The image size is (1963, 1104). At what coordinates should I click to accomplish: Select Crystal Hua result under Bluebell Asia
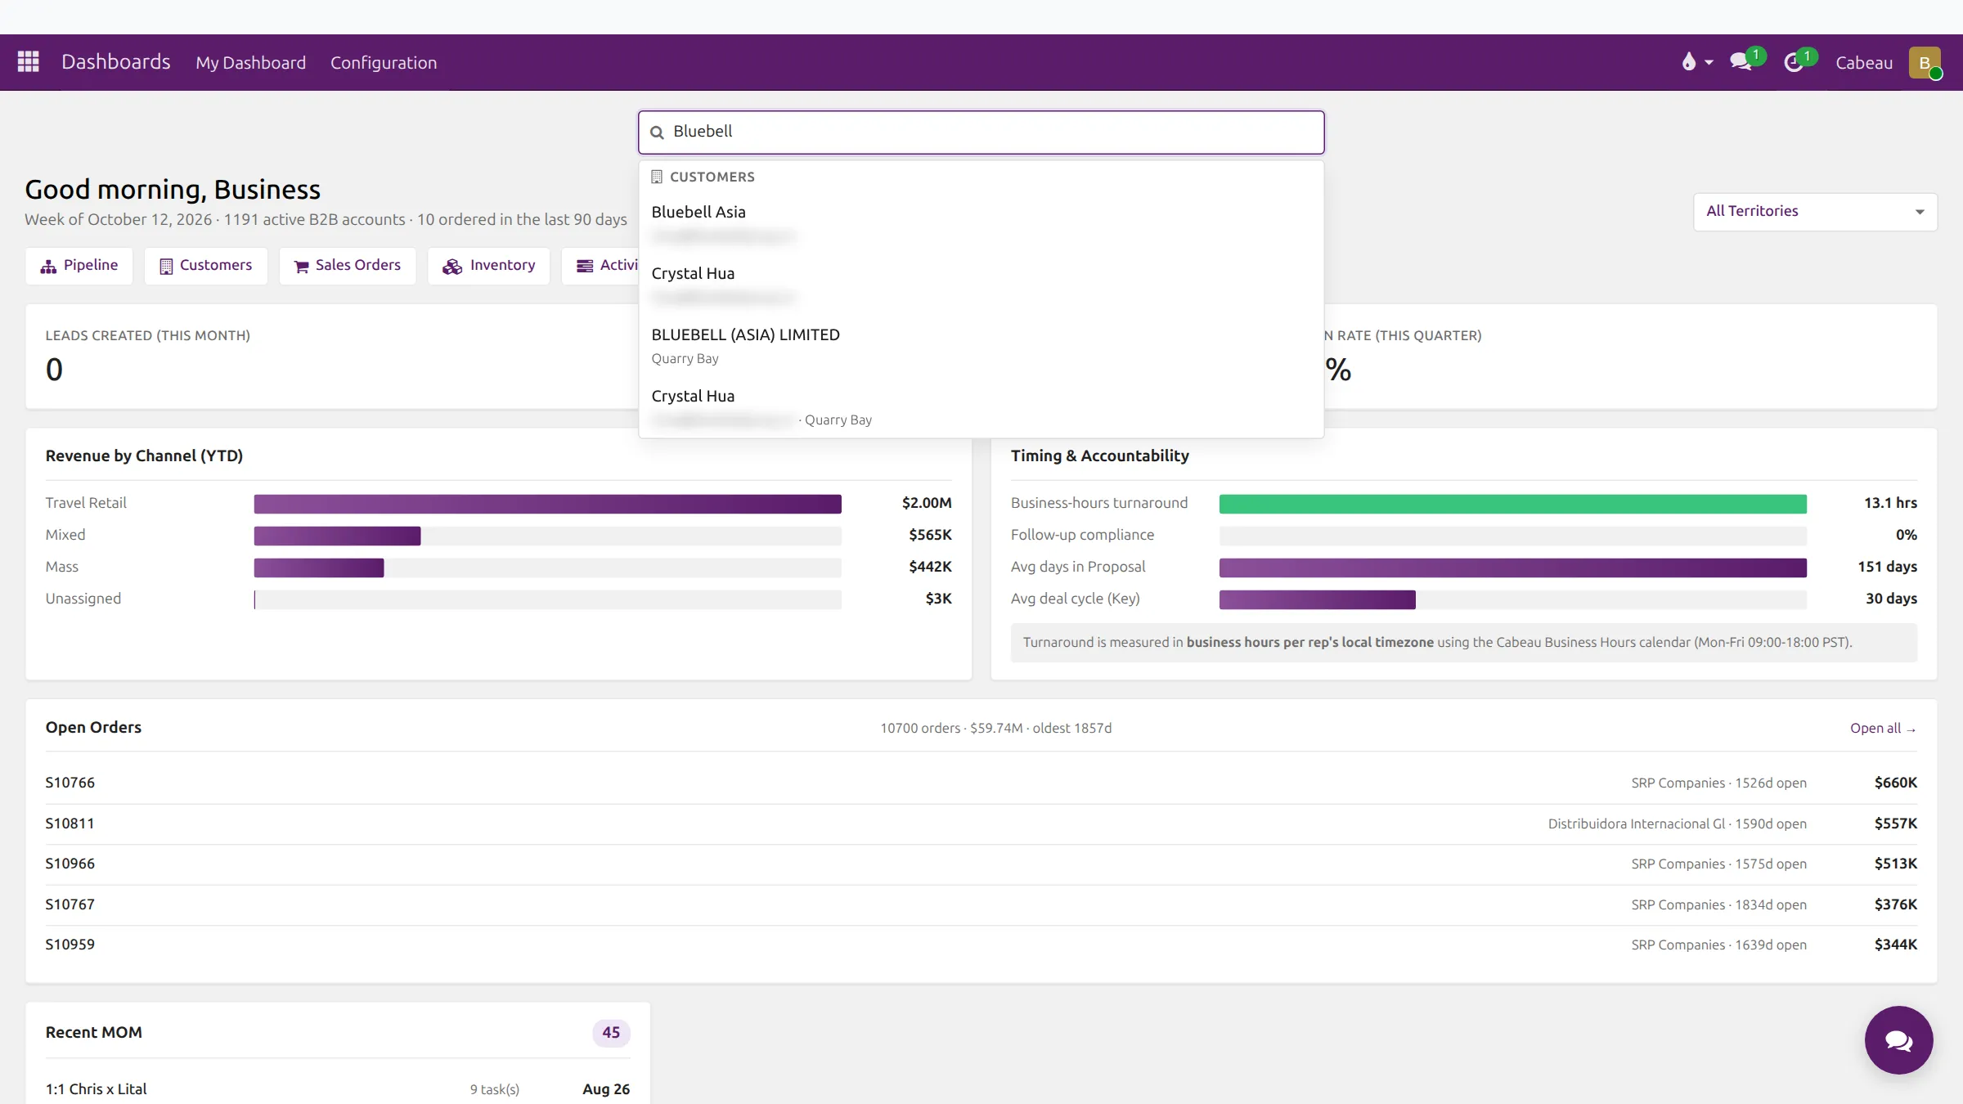(x=981, y=284)
